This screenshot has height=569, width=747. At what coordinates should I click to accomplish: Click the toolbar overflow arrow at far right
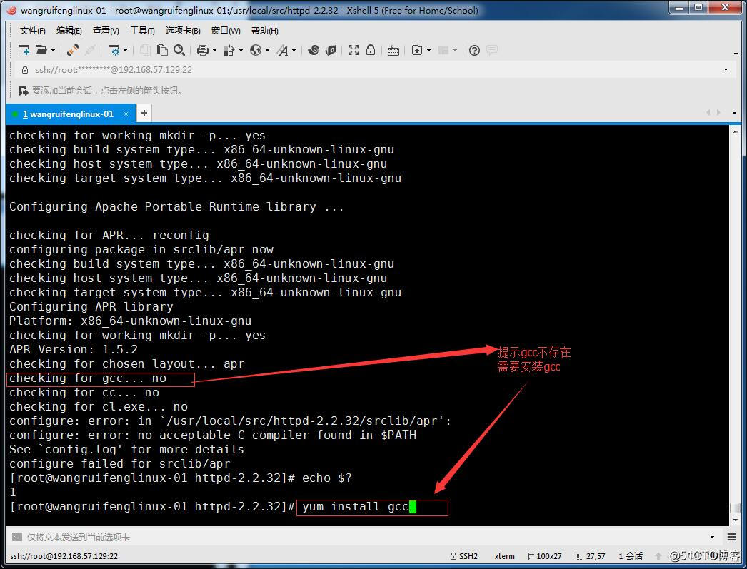pyautogui.click(x=736, y=54)
